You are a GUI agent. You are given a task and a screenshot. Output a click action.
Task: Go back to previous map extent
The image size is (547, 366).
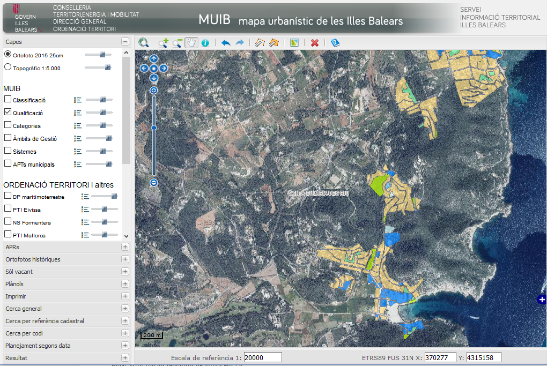(x=226, y=43)
